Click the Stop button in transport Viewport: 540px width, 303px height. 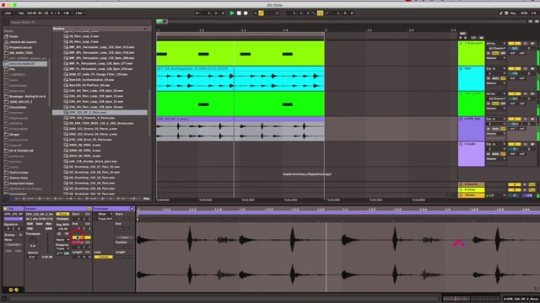239,13
